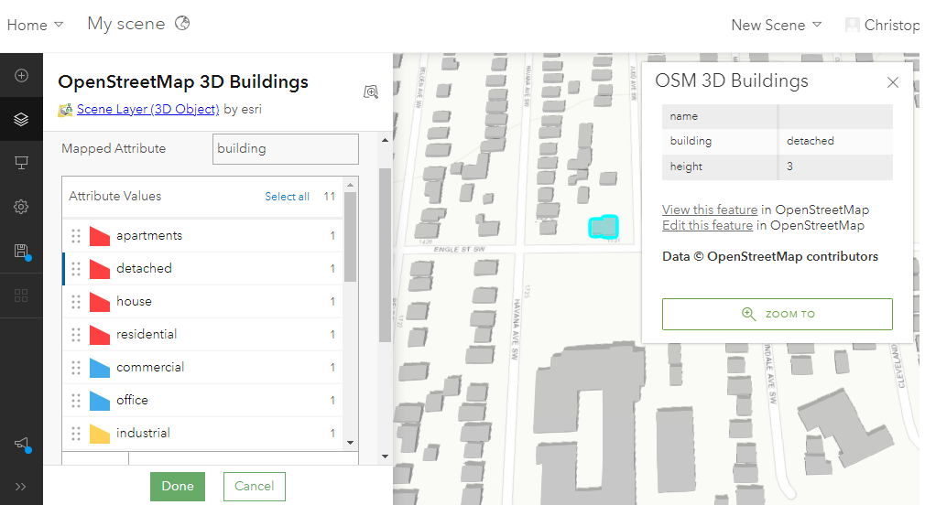The height and width of the screenshot is (505, 925).
Task: Click the attribute values list scrollbar thumb
Action: pos(351,237)
